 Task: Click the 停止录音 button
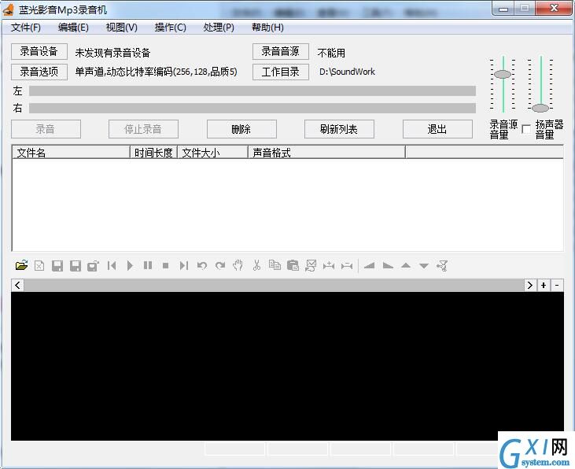[143, 129]
